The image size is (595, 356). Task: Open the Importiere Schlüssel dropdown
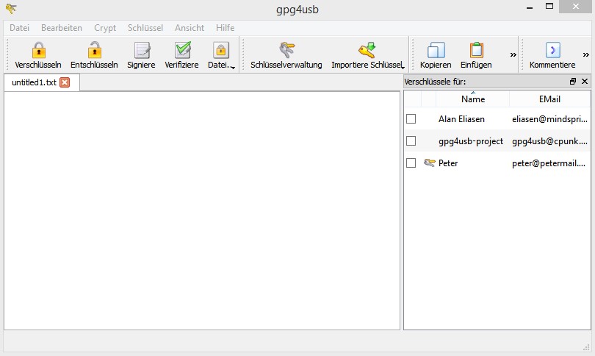click(403, 67)
